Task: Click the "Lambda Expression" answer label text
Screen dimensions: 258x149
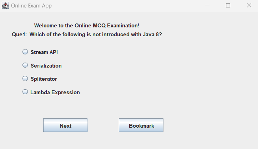Action: click(55, 92)
